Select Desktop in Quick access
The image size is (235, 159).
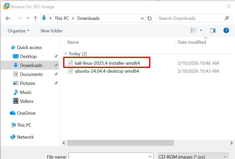(x=28, y=56)
